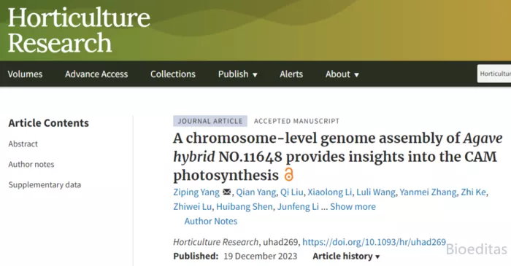The image size is (511, 266).
Task: Jump to Supplementary data section
Action: pyautogui.click(x=45, y=184)
